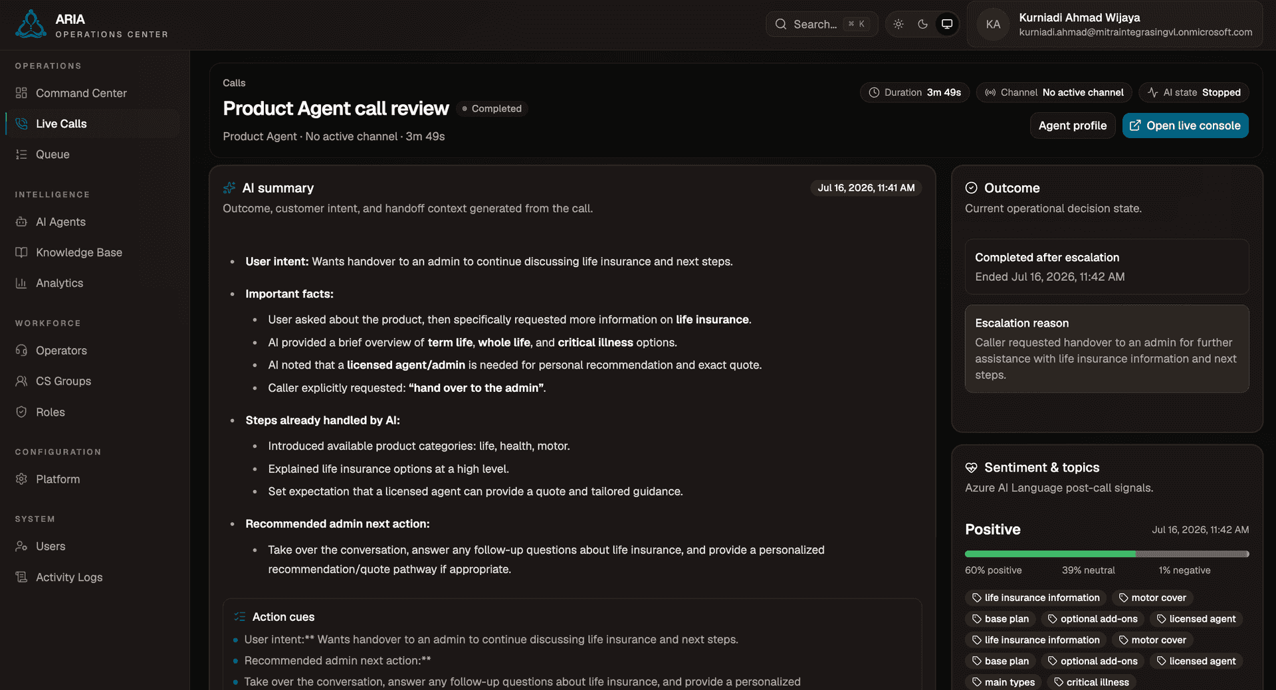The image size is (1276, 690).
Task: Click the search magnifier icon
Action: pos(781,24)
